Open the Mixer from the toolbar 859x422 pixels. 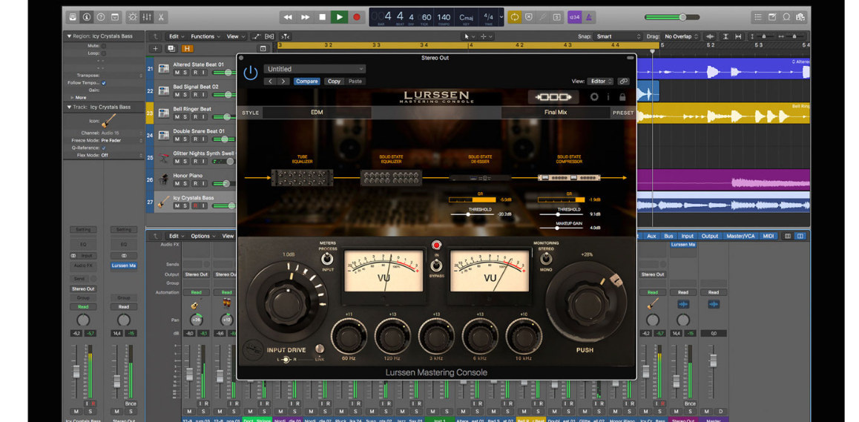click(147, 17)
